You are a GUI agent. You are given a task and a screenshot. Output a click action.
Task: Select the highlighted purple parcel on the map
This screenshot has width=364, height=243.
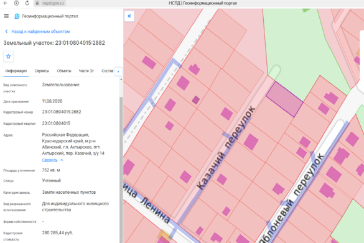pos(284,99)
